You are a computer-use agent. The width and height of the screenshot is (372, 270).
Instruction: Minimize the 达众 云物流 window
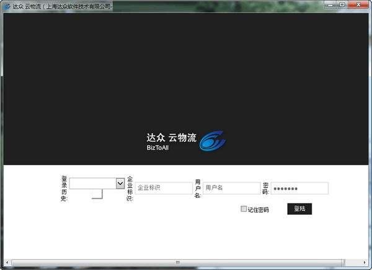coord(327,4)
